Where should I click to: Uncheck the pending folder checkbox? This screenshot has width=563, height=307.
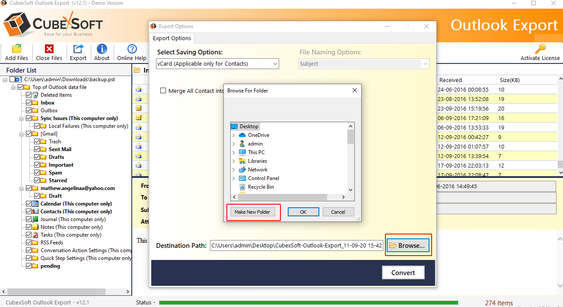pos(29,266)
